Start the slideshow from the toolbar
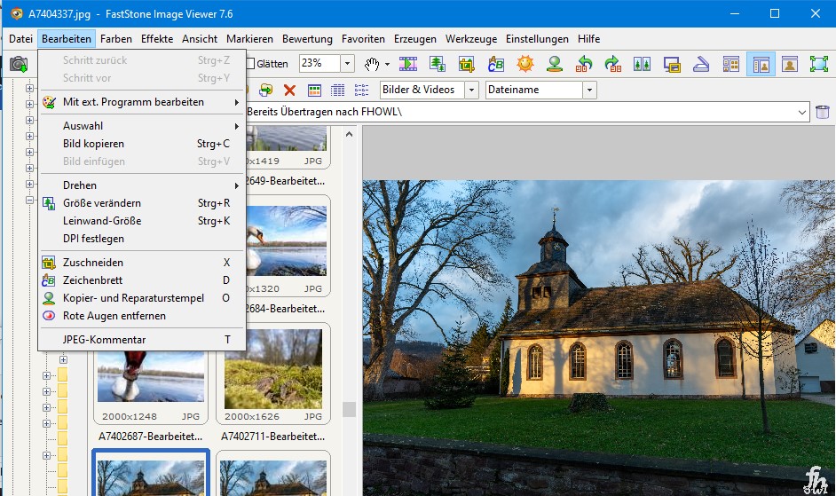 (x=408, y=64)
